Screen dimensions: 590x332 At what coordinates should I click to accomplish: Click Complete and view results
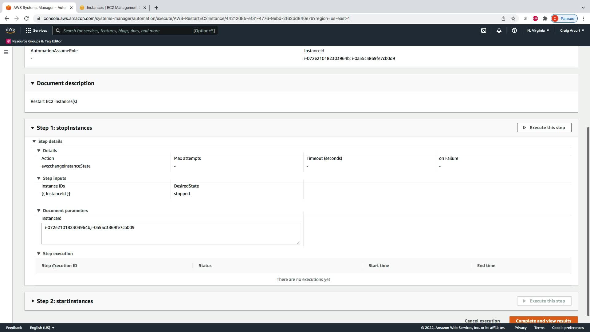click(x=543, y=320)
